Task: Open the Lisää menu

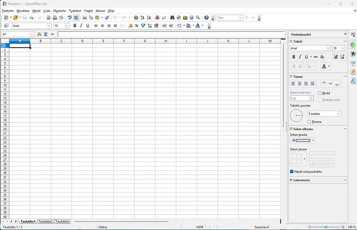Action: click(x=47, y=11)
